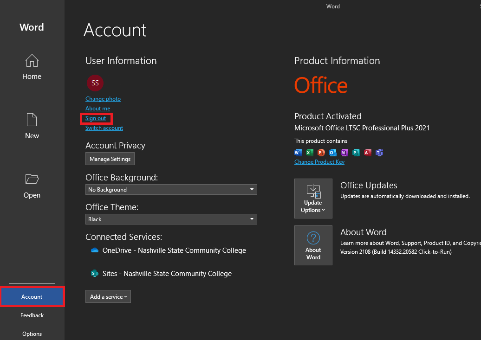Expand the Office Background dropdown
This screenshot has width=481, height=340.
coord(171,189)
